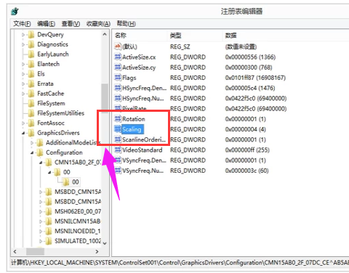The image size is (349, 273).
Task: Open the 查看(V) menu
Action: [x=71, y=24]
